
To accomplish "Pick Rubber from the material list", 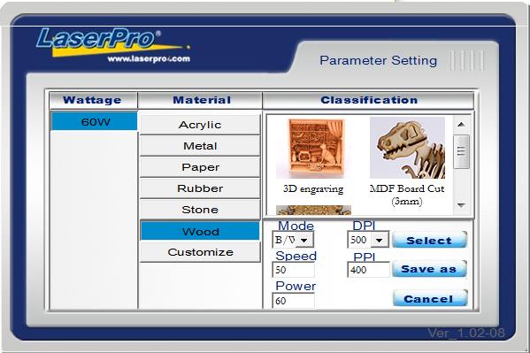I will (200, 188).
